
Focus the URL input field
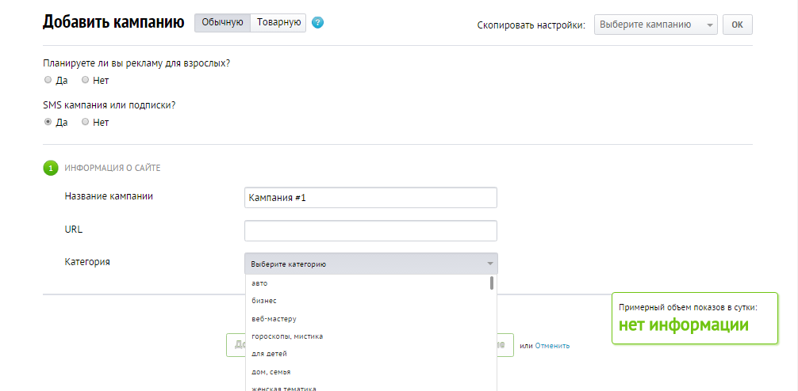(370, 230)
